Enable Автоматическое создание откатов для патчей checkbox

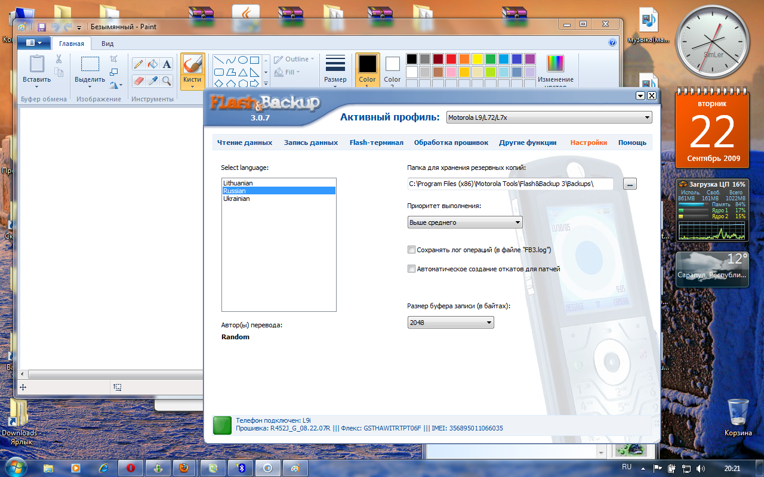click(411, 269)
